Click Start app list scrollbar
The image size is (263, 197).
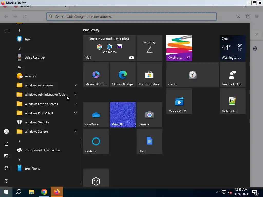[81, 161]
